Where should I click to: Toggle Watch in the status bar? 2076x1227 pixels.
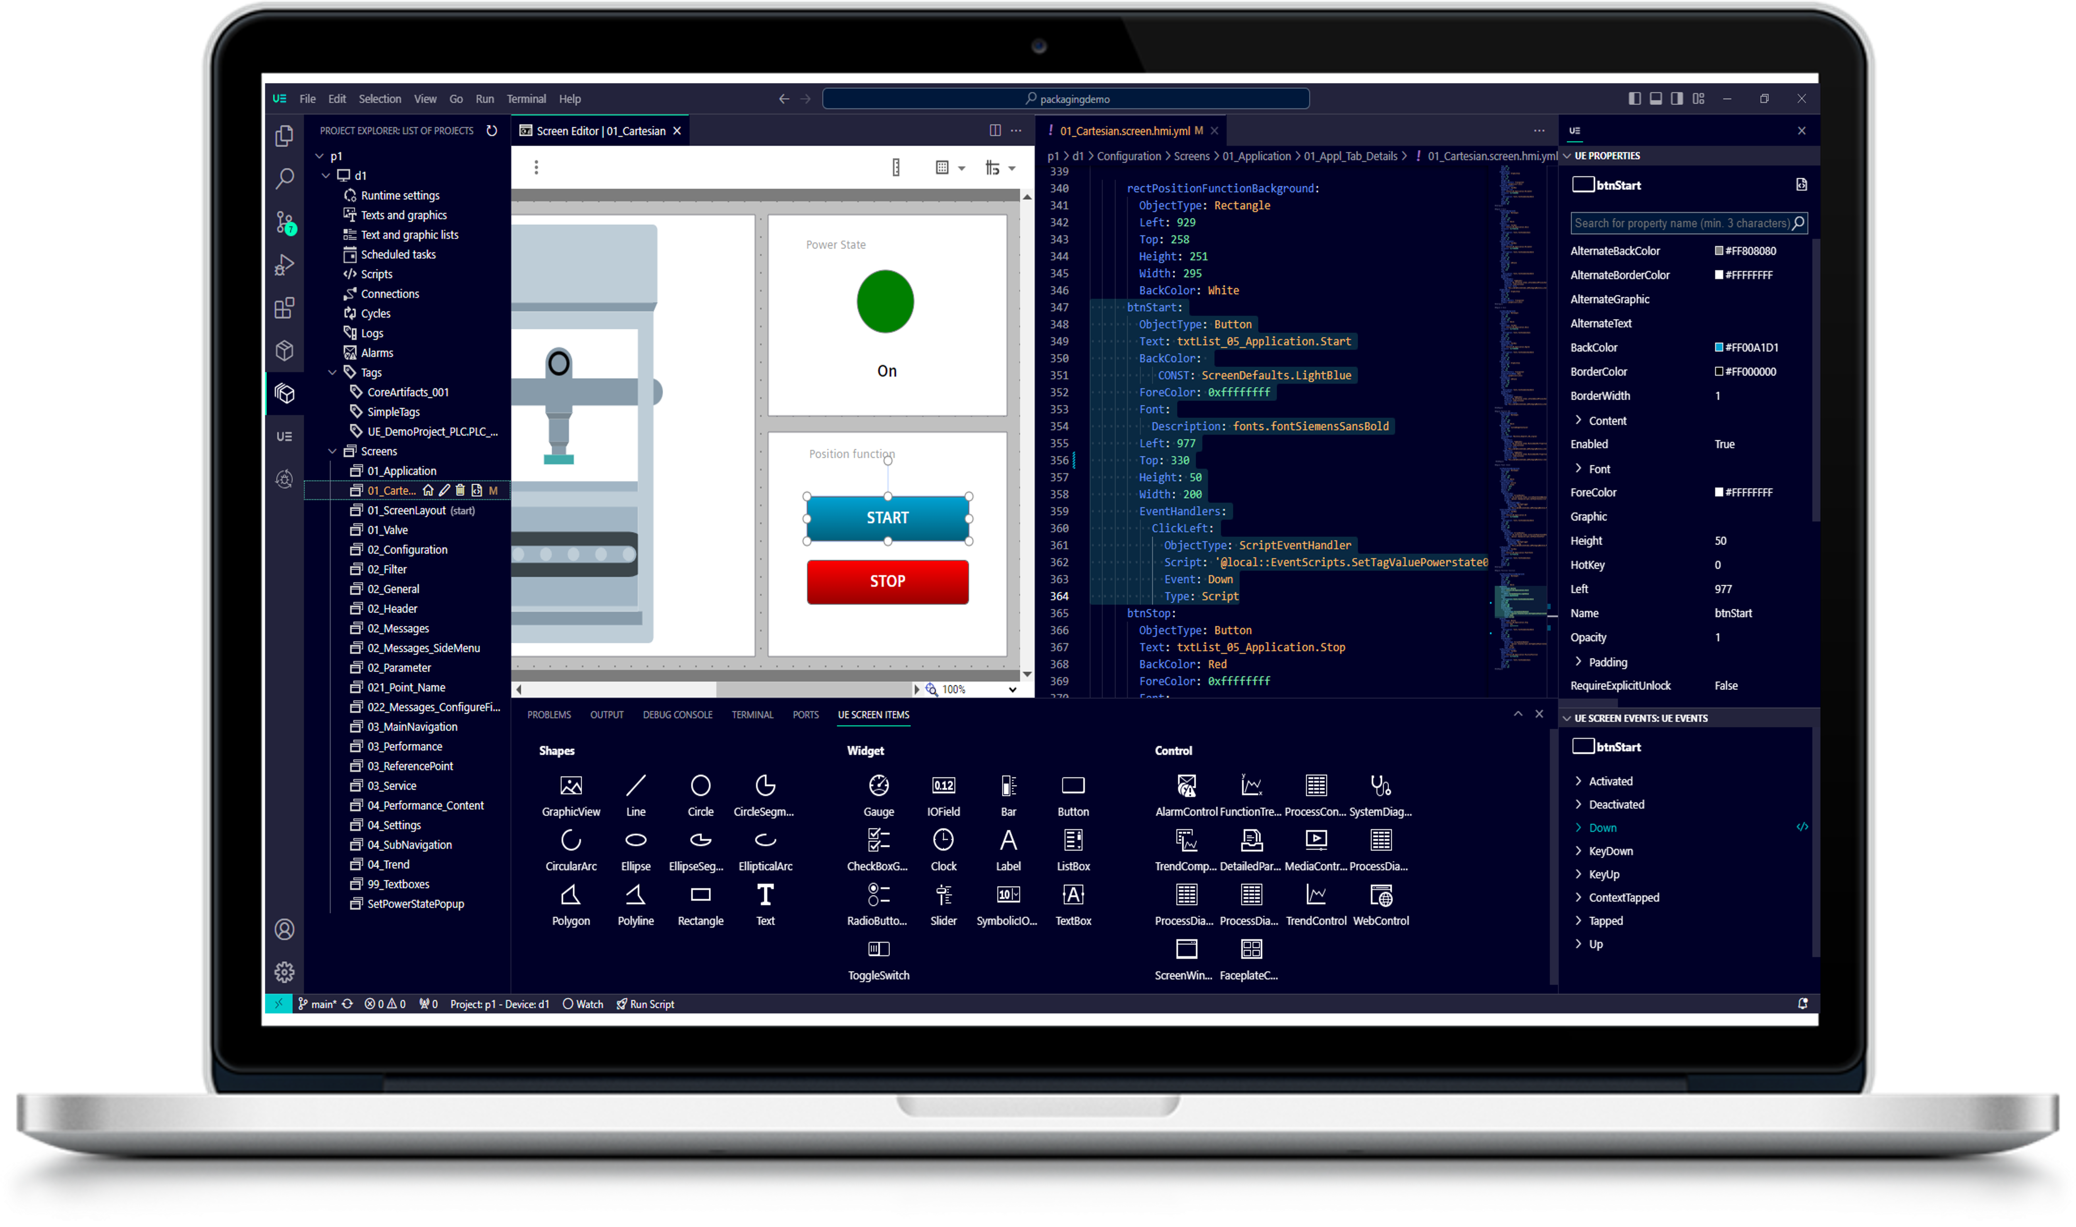tap(583, 1004)
